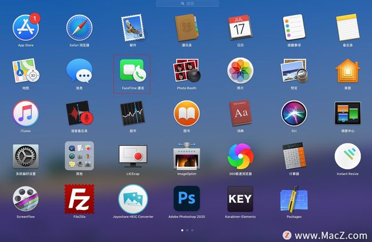This screenshot has width=372, height=242.
Task: Launch LICEcap screen recorder
Action: click(133, 156)
